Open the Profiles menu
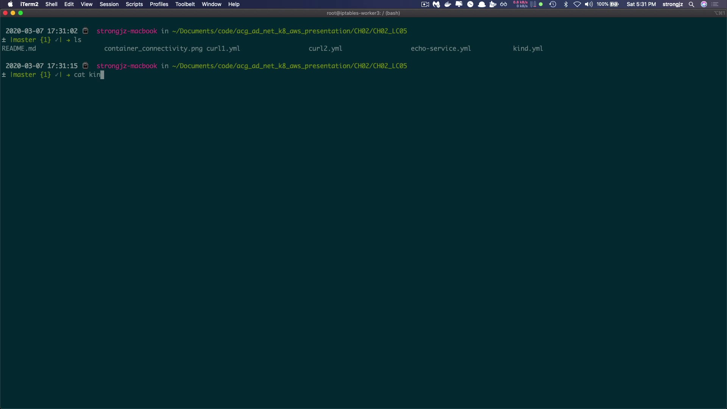 [x=159, y=4]
